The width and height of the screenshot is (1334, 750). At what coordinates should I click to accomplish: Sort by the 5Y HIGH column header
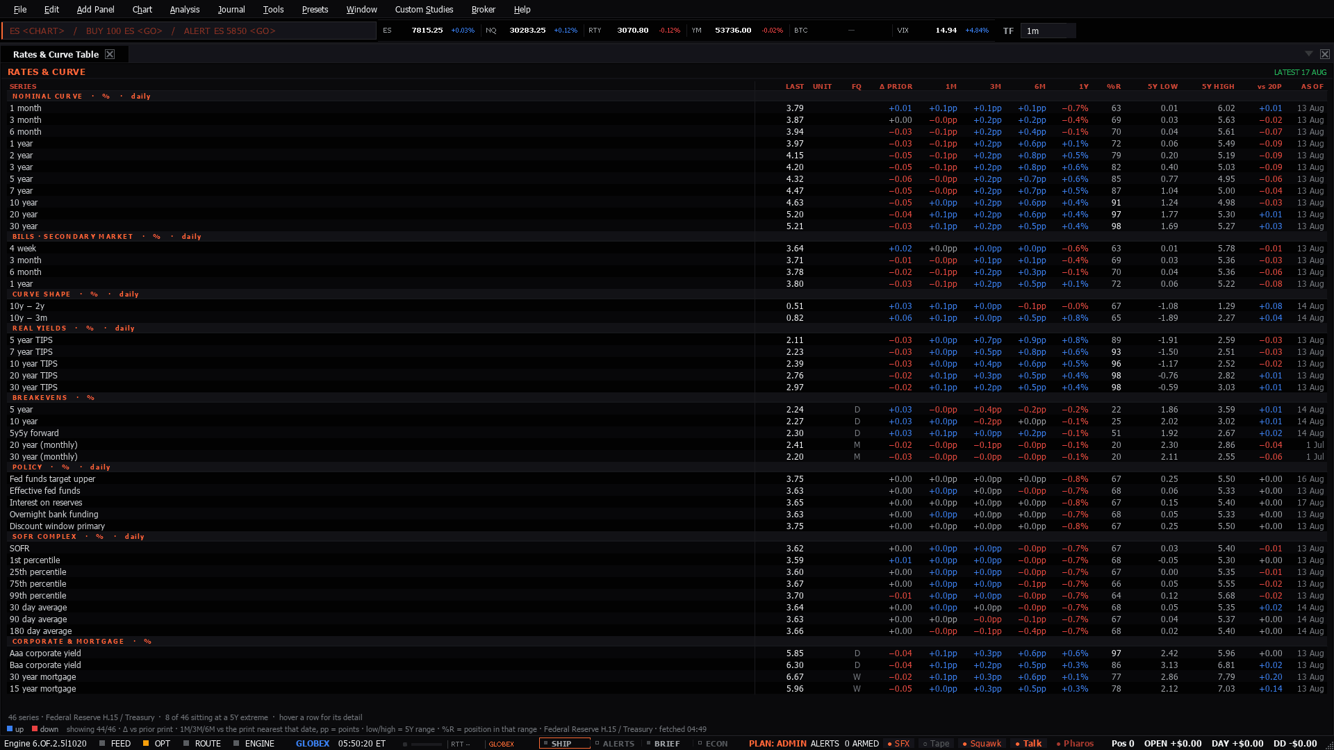1218,87
